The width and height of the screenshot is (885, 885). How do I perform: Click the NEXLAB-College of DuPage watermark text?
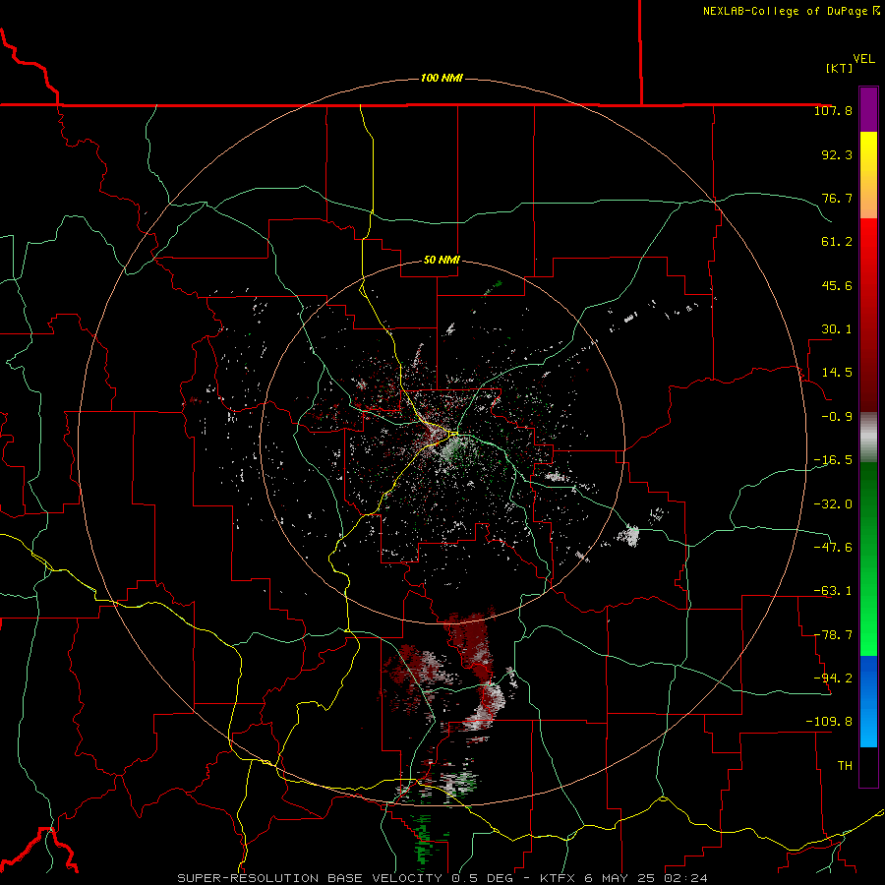tap(791, 11)
